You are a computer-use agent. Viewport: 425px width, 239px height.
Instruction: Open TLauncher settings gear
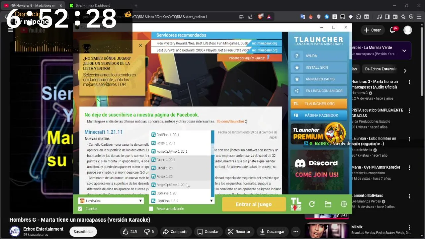(x=344, y=204)
